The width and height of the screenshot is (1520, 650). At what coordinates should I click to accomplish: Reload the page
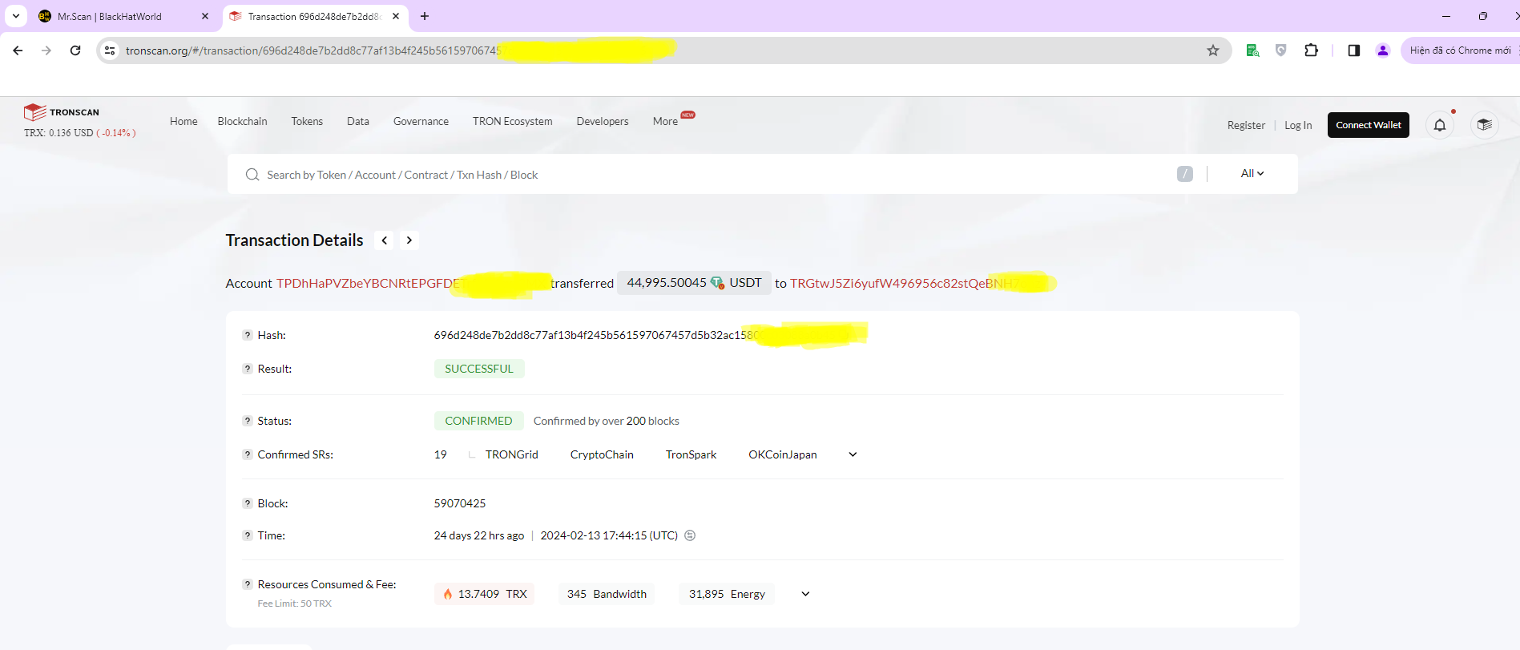coord(75,50)
